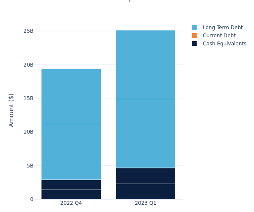Click the dark navy Cash Equivalents legend swatch

194,44
